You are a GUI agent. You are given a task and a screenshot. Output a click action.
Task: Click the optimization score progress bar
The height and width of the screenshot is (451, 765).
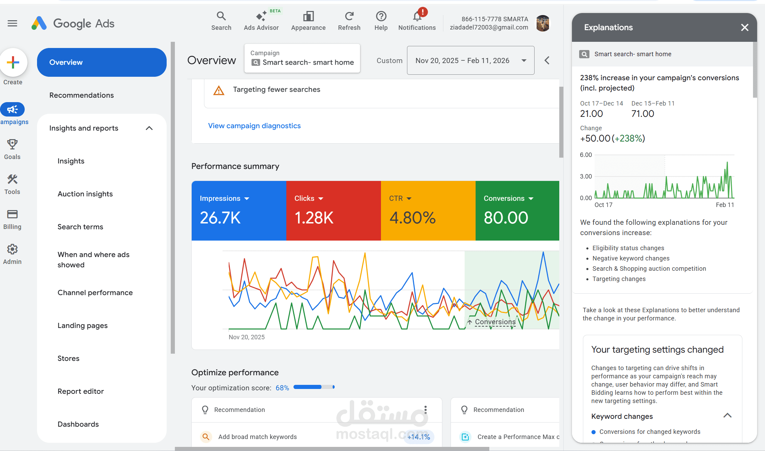click(314, 387)
